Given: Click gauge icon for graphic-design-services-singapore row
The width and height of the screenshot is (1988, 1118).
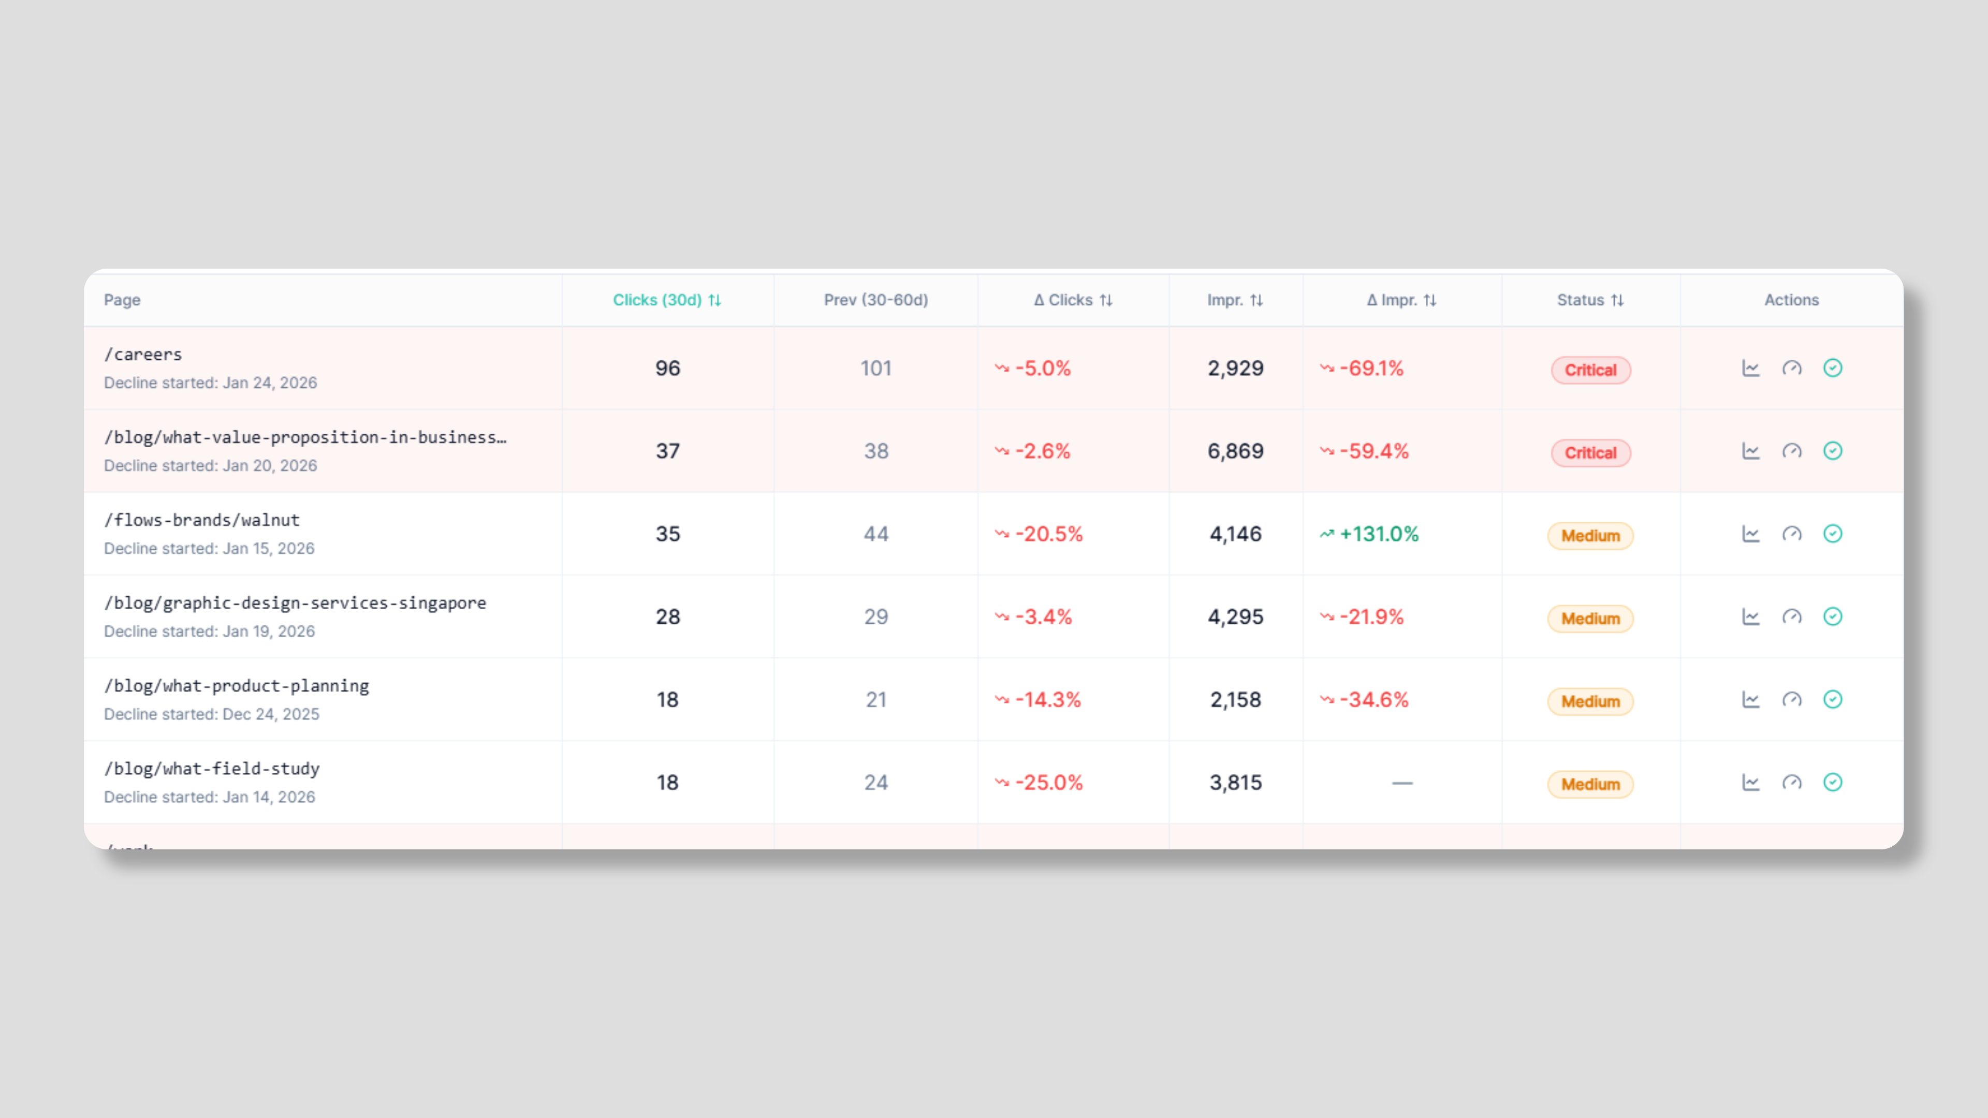Looking at the screenshot, I should [1791, 616].
